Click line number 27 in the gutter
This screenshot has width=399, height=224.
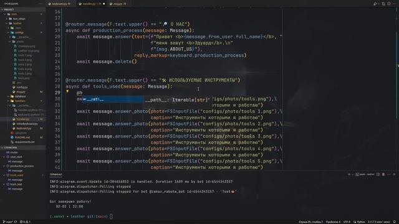(57, 80)
